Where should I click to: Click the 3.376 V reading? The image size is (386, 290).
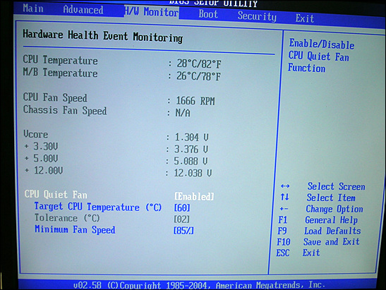(191, 149)
